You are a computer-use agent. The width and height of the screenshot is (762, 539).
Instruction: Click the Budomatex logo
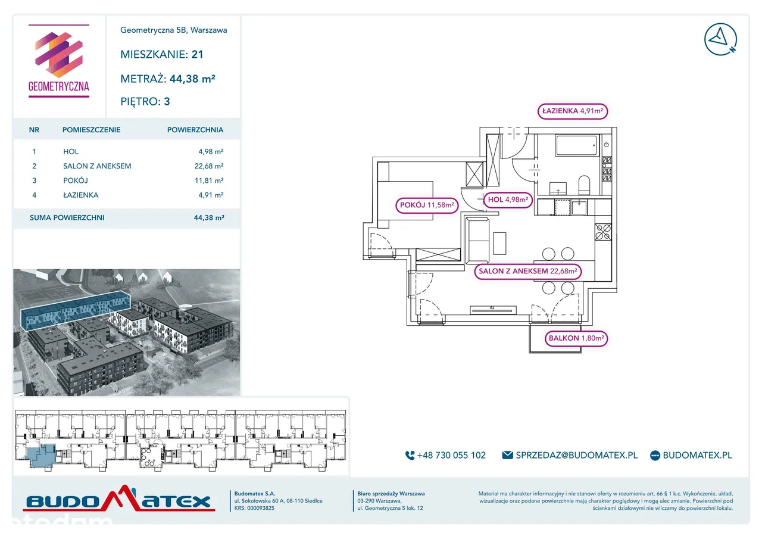(x=118, y=500)
